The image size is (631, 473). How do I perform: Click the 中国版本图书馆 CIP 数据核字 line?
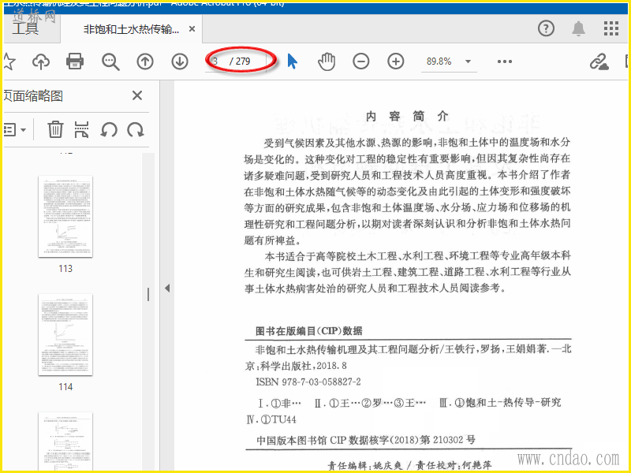(x=366, y=440)
